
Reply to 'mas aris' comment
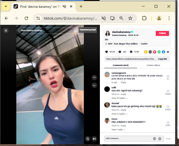click(124, 94)
